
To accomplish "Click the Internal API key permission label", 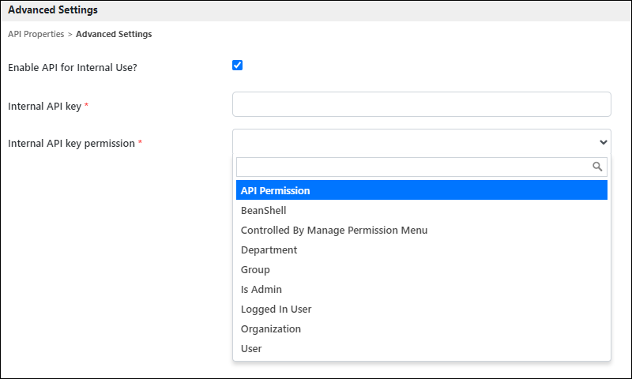I will [71, 144].
